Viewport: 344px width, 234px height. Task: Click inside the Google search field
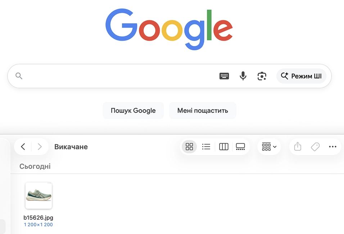(119, 76)
